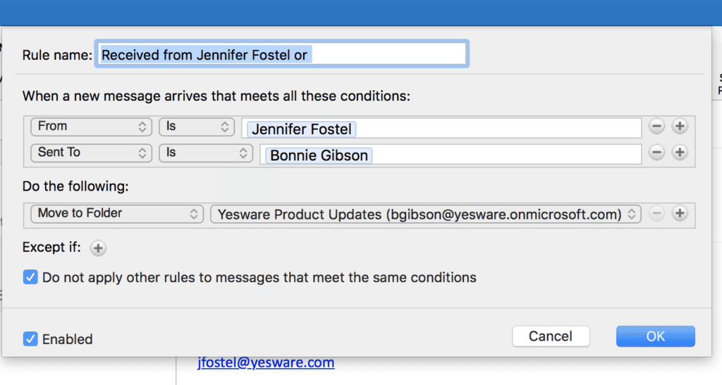Toggle the Enabled checkbox

30,339
